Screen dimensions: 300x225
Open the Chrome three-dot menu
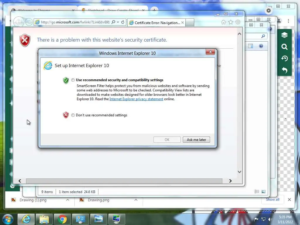pyautogui.click(x=288, y=21)
